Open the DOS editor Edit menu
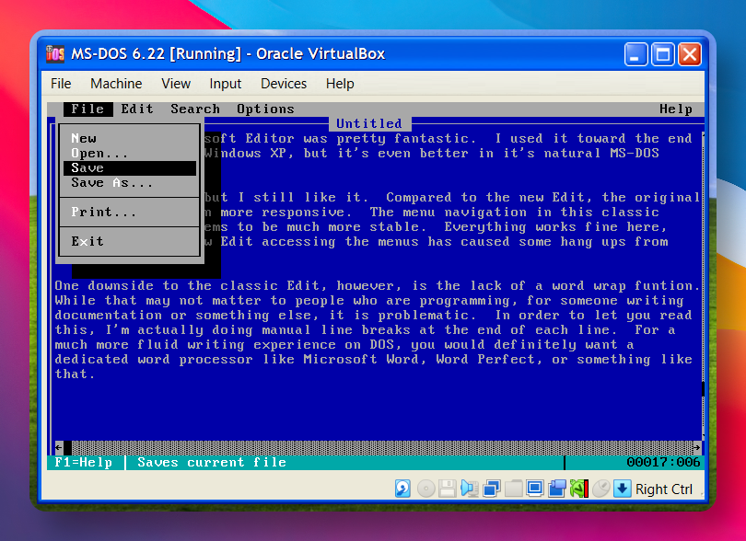Viewport: 746px width, 541px height. point(137,109)
